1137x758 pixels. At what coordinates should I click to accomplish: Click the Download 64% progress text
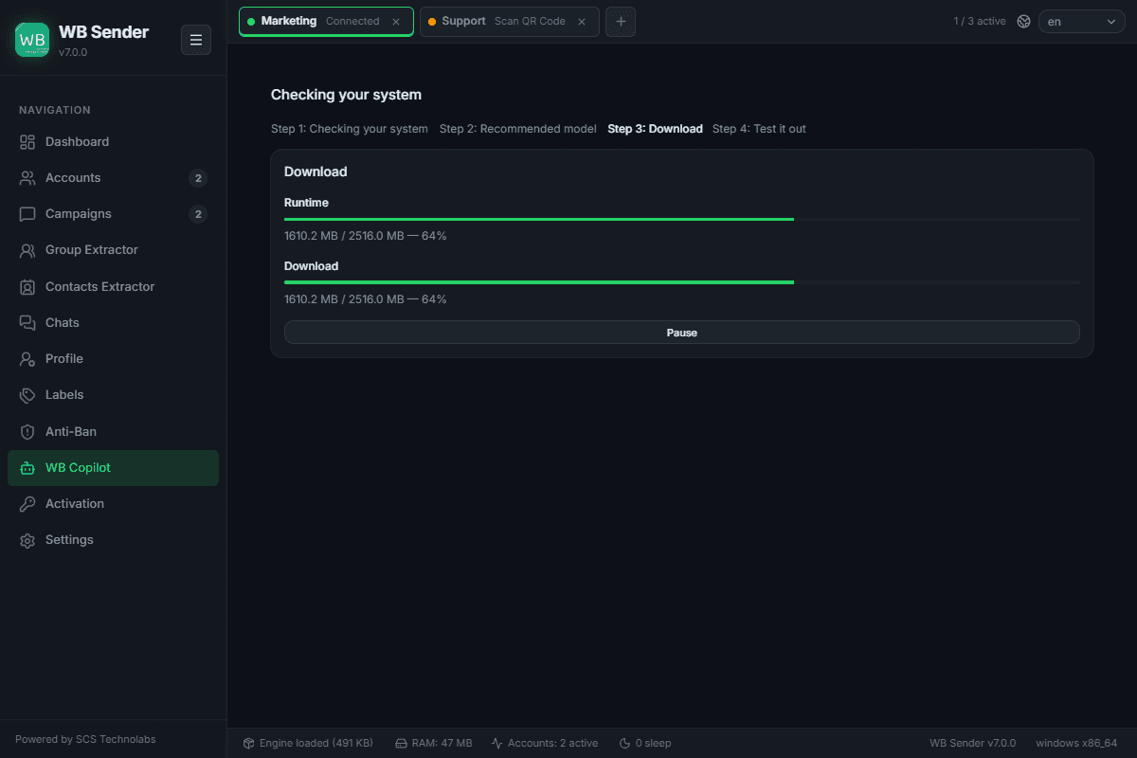[366, 299]
